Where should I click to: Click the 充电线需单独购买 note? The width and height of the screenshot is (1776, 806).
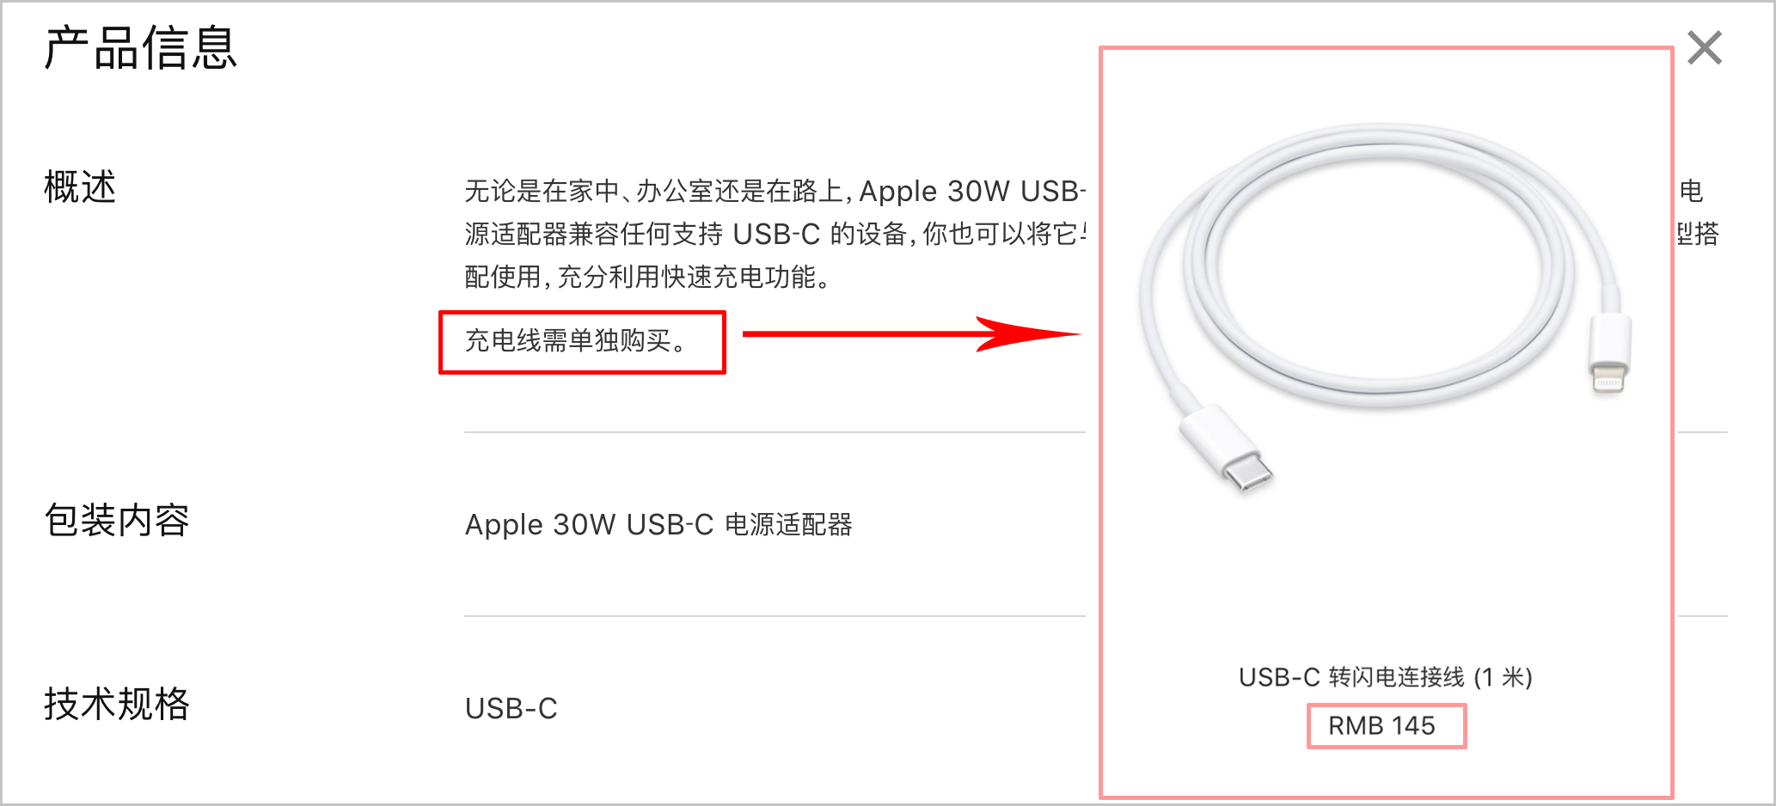pos(576,341)
